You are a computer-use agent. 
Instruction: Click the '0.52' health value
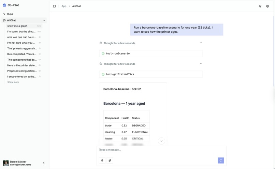pyautogui.click(x=124, y=126)
